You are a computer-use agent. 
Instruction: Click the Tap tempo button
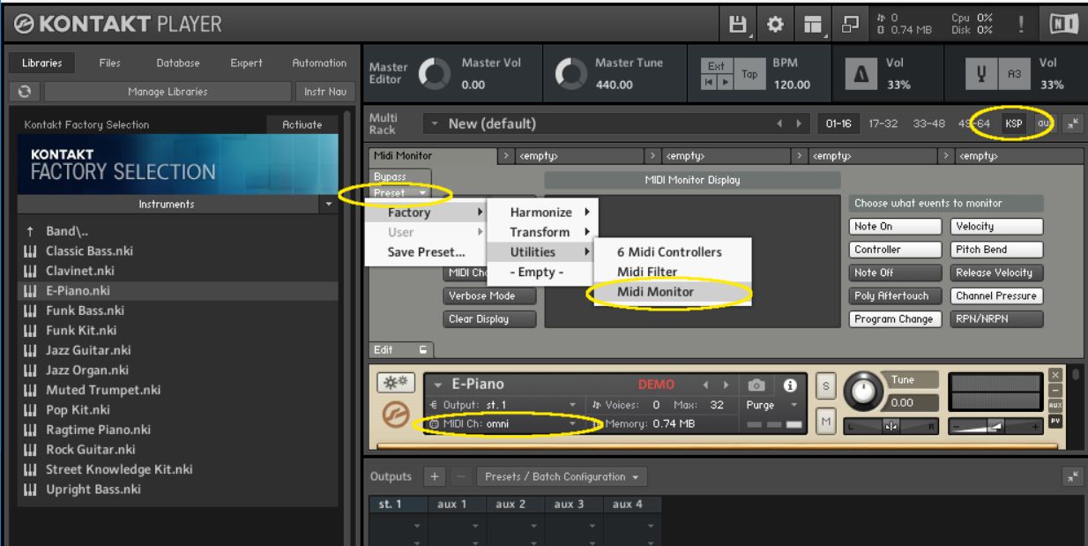748,76
